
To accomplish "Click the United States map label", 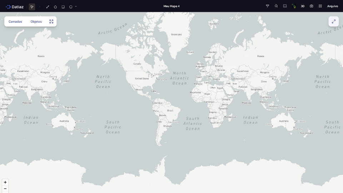I will [142, 78].
